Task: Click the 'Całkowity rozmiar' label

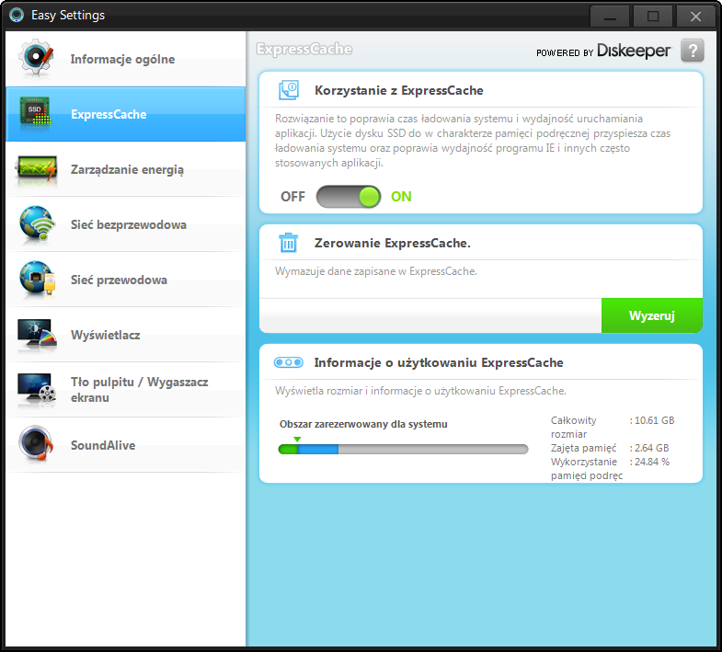Action: click(x=573, y=428)
